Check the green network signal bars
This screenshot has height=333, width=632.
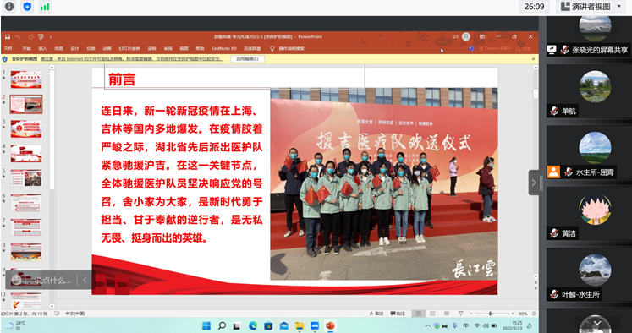(45, 7)
